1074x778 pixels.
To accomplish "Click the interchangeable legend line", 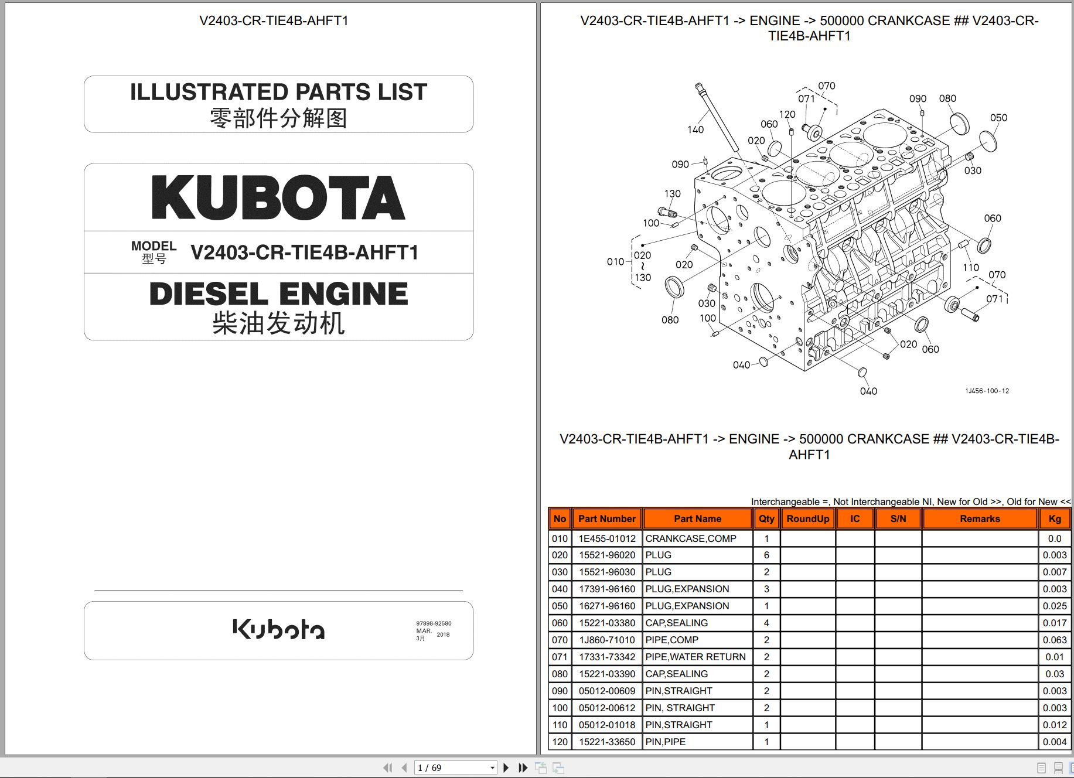I will pyautogui.click(x=911, y=501).
